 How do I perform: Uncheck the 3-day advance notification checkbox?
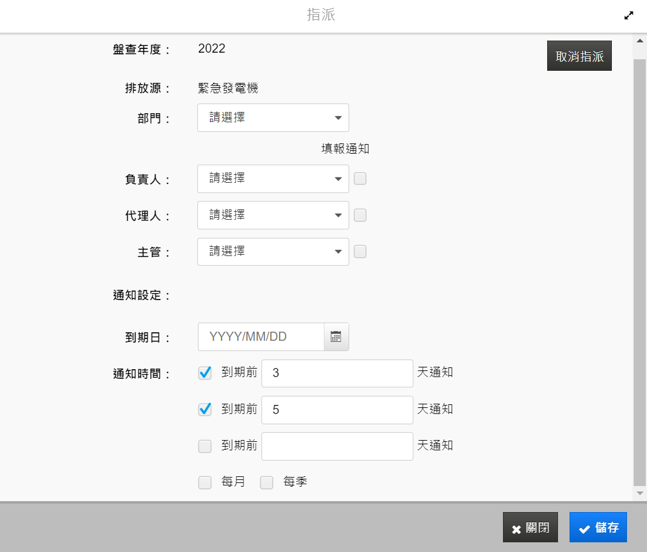205,373
